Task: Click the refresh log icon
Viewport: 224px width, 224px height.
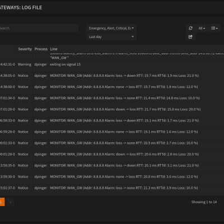Action: tap(190, 28)
